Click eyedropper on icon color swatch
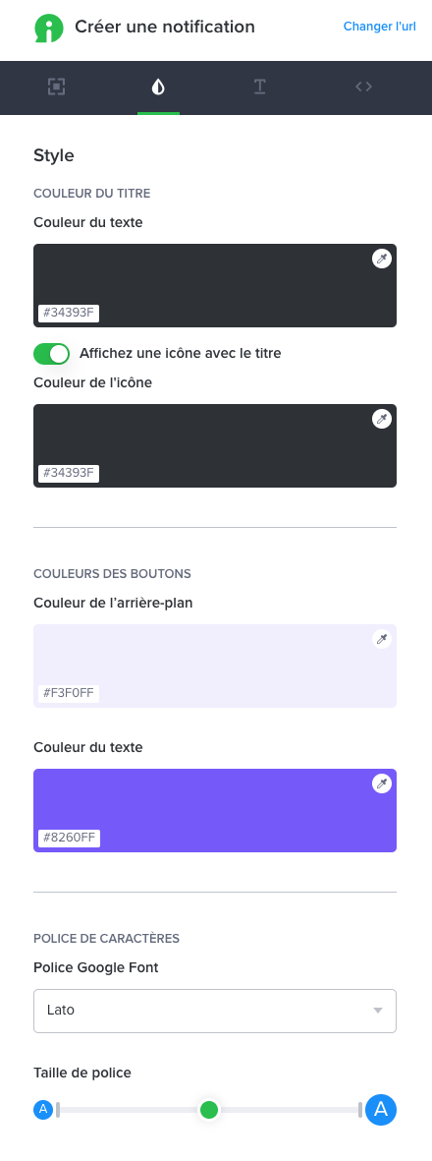Image resolution: width=432 pixels, height=1161 pixels. pyautogui.click(x=382, y=419)
